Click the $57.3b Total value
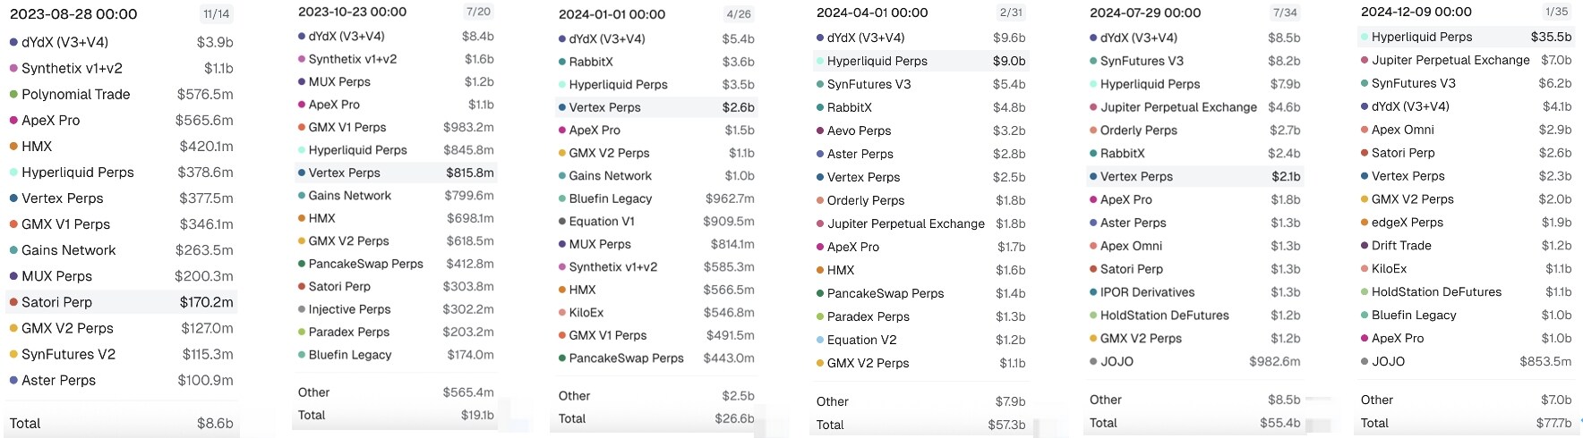This screenshot has width=1583, height=438. point(1006,425)
